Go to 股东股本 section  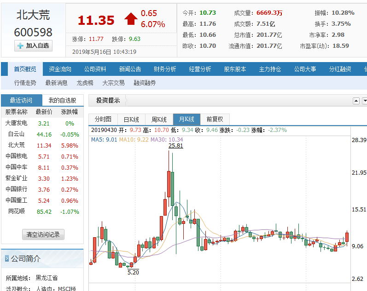235,69
